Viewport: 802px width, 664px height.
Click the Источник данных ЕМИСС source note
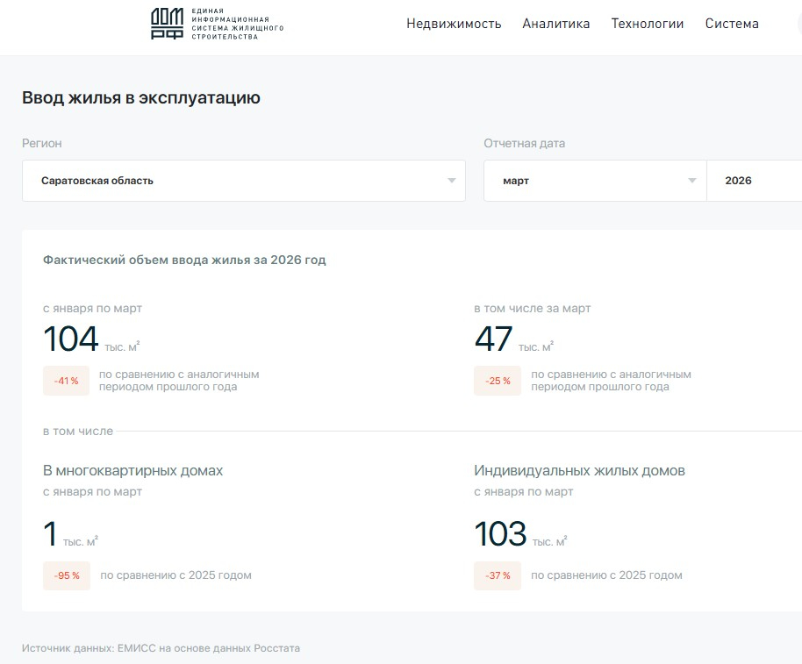(161, 648)
